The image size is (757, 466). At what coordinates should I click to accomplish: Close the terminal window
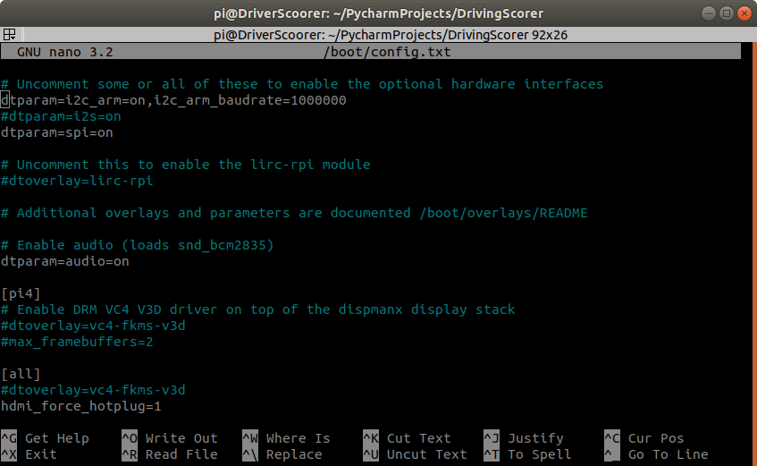744,13
